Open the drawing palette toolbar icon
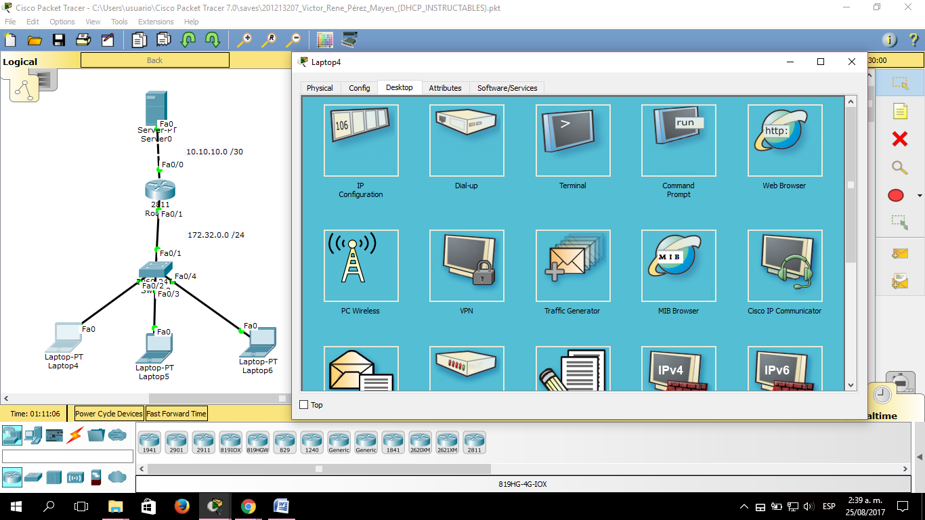 pos(325,40)
